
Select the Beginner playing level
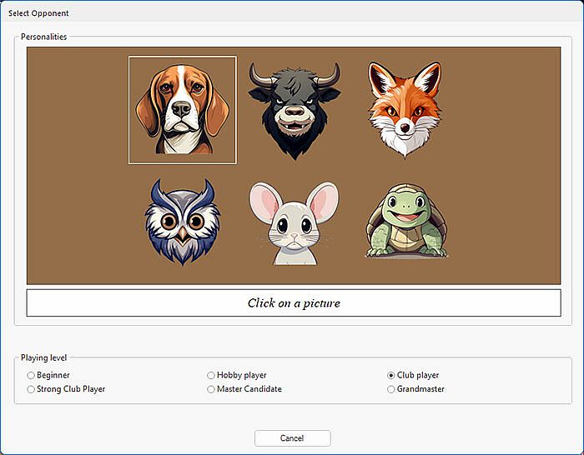pos(32,376)
